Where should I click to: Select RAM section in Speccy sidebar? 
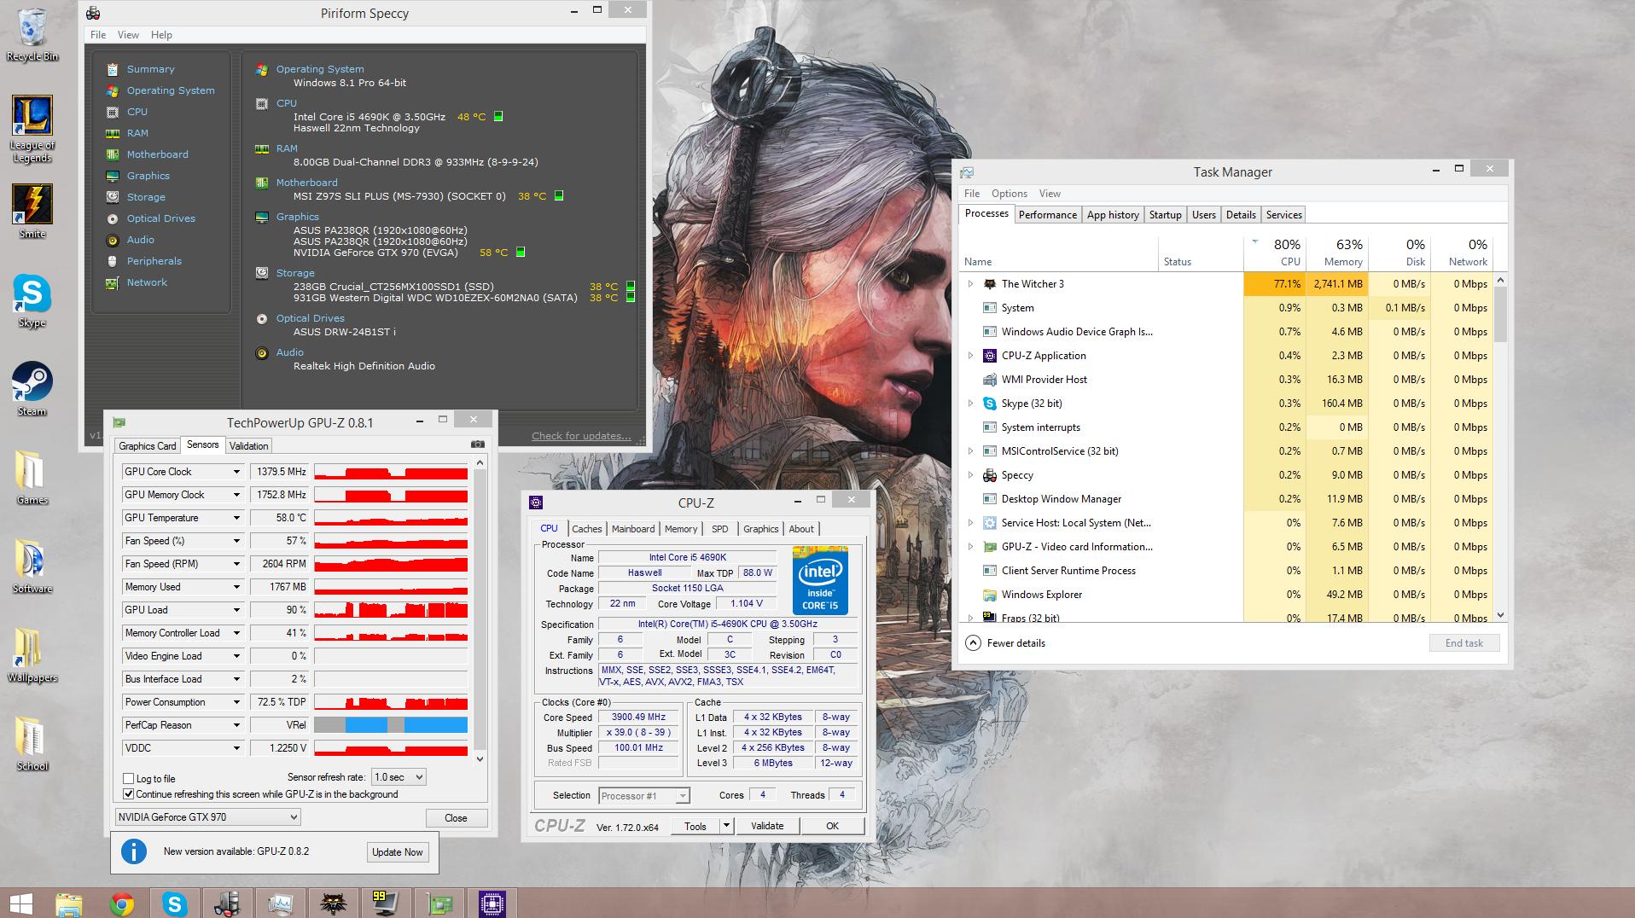pos(137,133)
